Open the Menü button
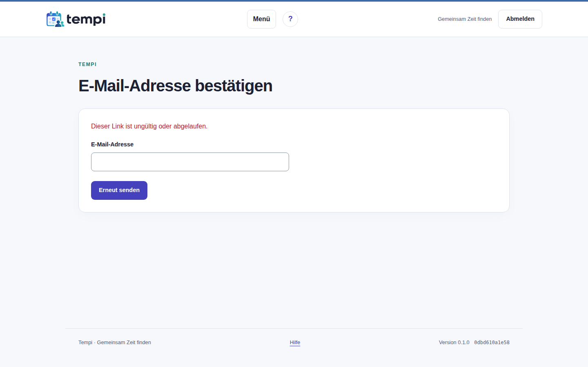 pos(261,19)
